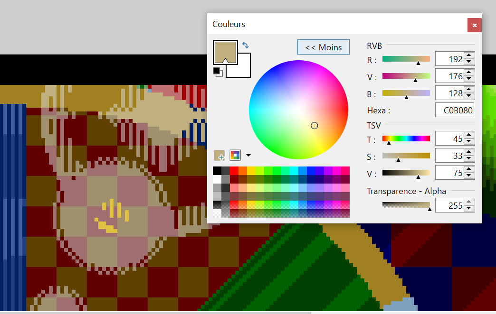Close the Couleurs window
The width and height of the screenshot is (496, 314).
pyautogui.click(x=475, y=25)
